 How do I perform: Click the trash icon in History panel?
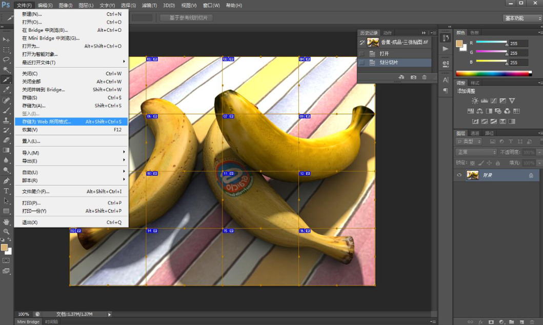tap(424, 77)
